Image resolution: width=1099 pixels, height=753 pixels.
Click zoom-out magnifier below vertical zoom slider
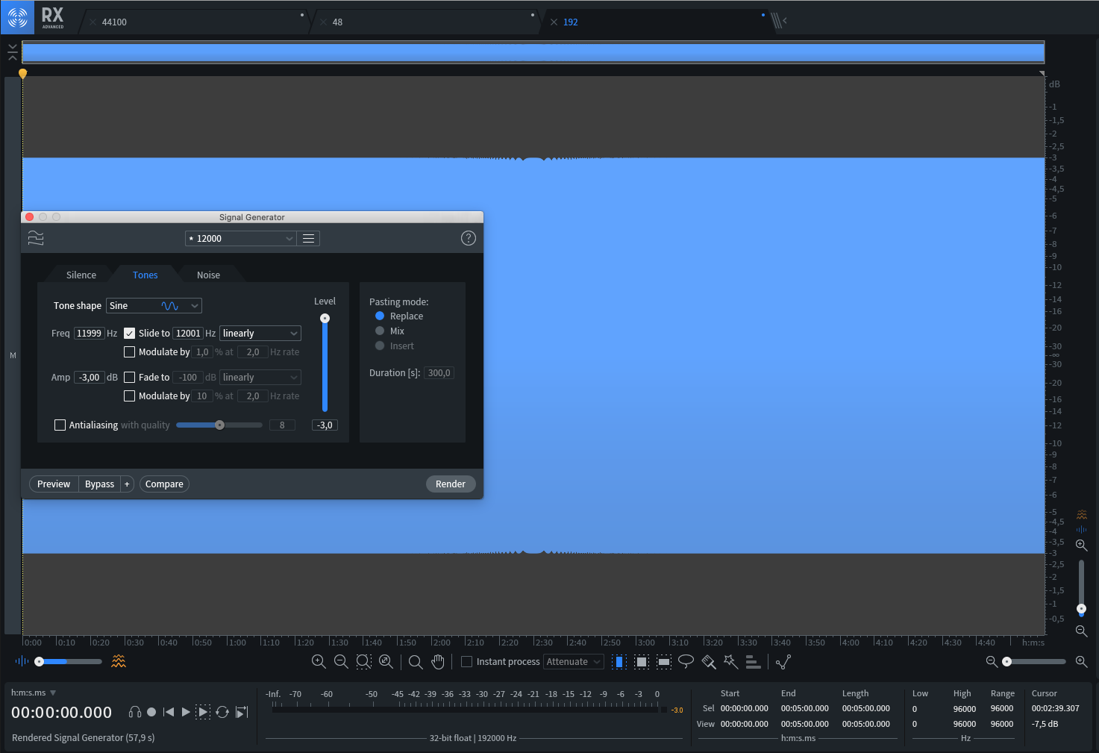pos(1082,631)
